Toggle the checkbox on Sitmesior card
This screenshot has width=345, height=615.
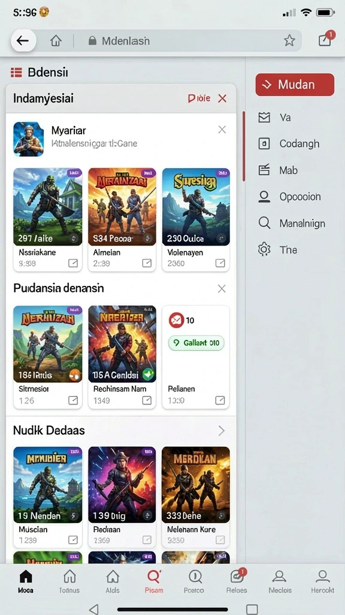73,400
